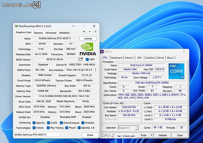
Task: Toggle the Vulkan checkbox
Action: tap(34, 128)
